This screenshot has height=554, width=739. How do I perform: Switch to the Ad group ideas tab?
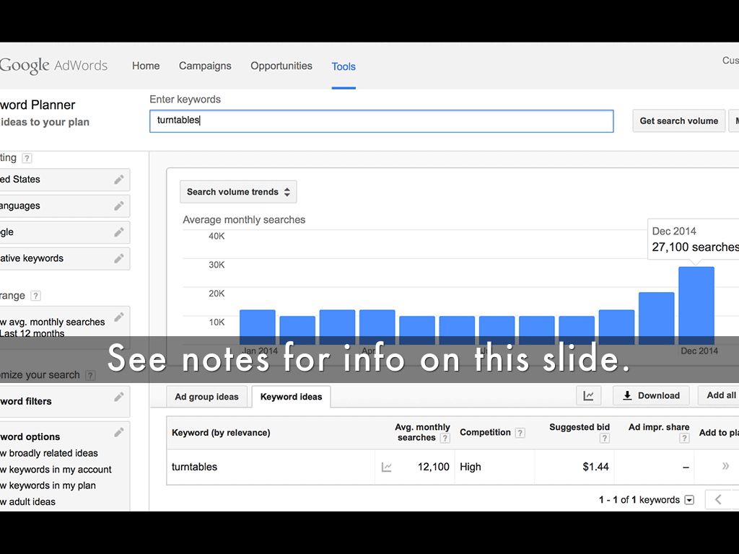click(206, 397)
